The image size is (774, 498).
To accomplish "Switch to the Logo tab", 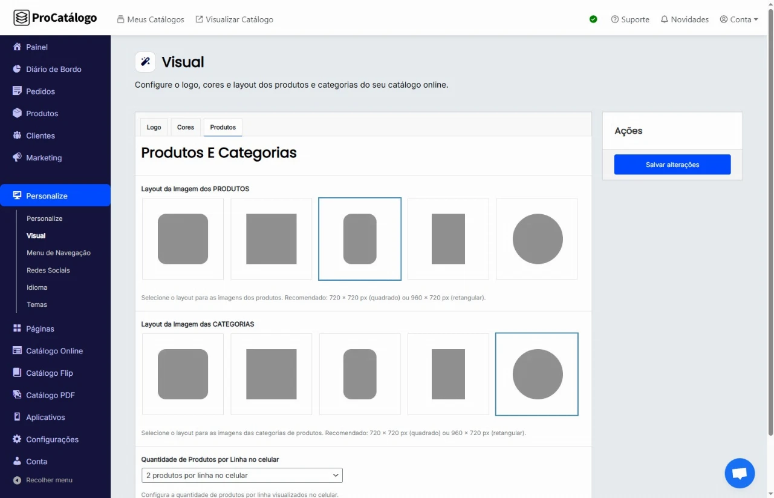I will pyautogui.click(x=154, y=127).
